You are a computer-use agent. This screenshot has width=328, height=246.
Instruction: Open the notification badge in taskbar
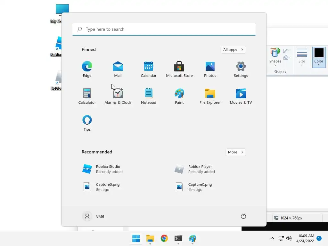point(319,238)
